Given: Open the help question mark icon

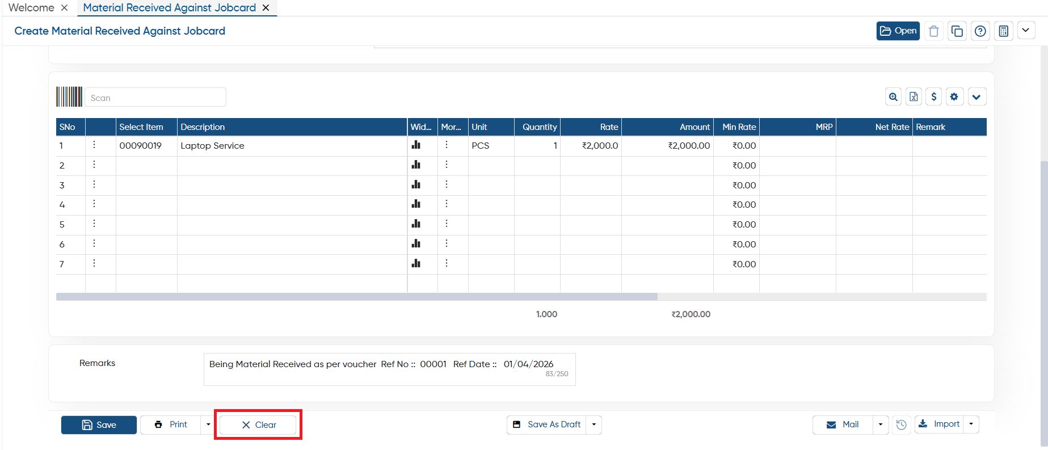Looking at the screenshot, I should pos(980,31).
